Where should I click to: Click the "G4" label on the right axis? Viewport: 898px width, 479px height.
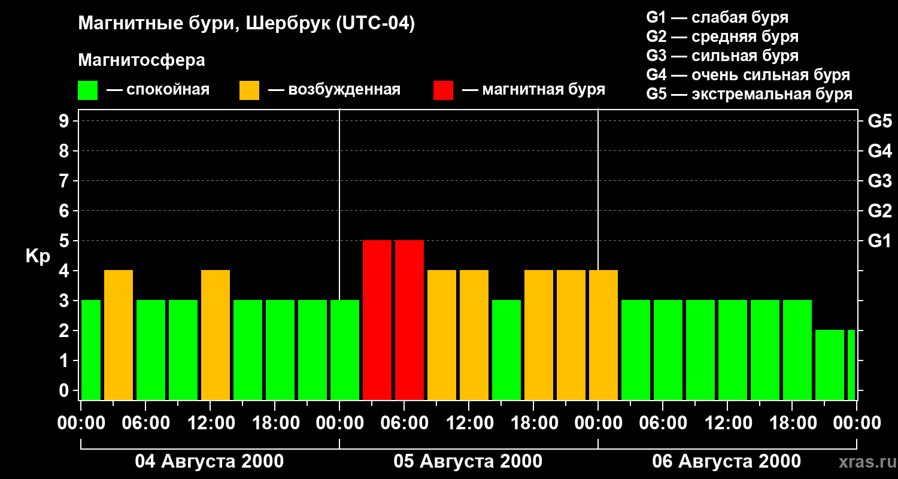coord(879,151)
